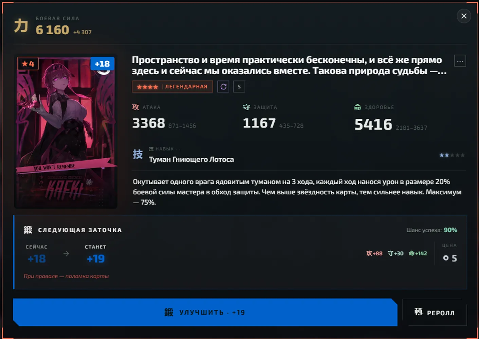Image resolution: width=479 pixels, height=339 pixels.
Task: Click the Реролл button
Action: click(x=435, y=313)
